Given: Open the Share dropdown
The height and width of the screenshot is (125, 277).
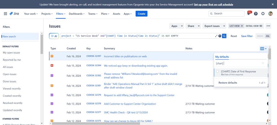Looking at the screenshot, I should click(193, 26).
